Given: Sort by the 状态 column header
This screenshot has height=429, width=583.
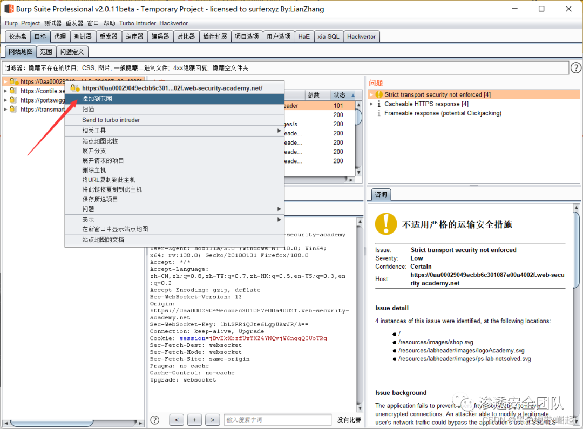Looking at the screenshot, I should pyautogui.click(x=343, y=95).
